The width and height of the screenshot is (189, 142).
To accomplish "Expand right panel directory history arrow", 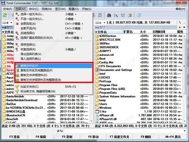I will [184, 27].
